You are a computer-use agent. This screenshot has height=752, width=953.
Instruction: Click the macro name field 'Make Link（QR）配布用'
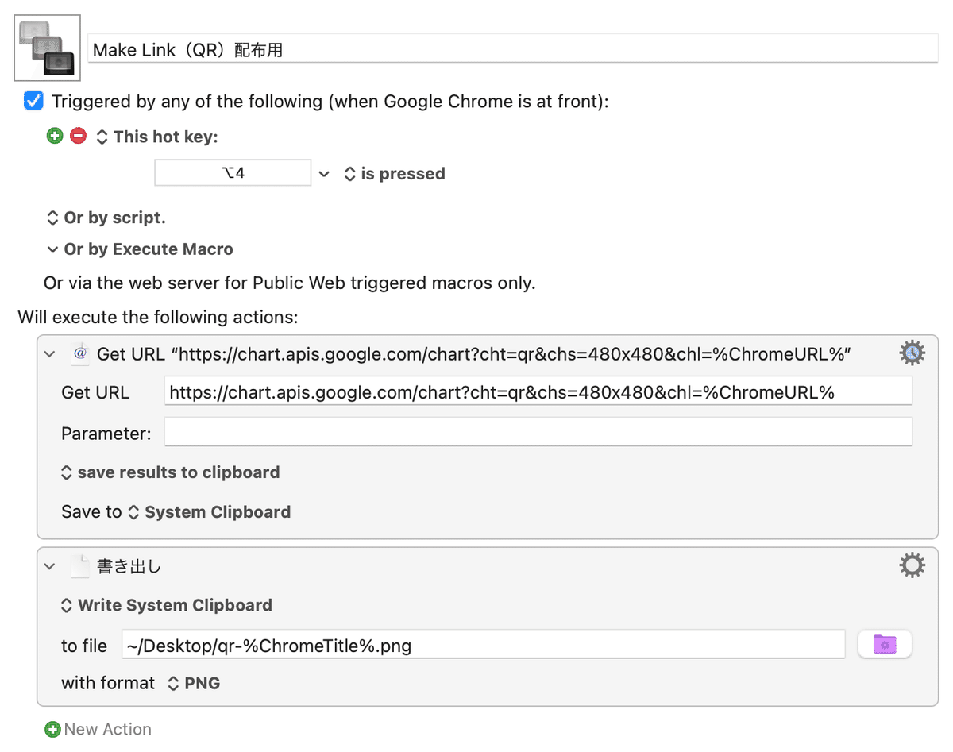click(513, 49)
